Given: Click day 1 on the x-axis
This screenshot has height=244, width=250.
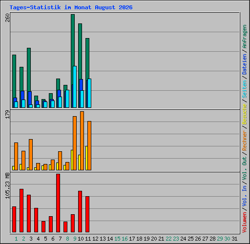Looking at the screenshot, I should click(x=16, y=239).
